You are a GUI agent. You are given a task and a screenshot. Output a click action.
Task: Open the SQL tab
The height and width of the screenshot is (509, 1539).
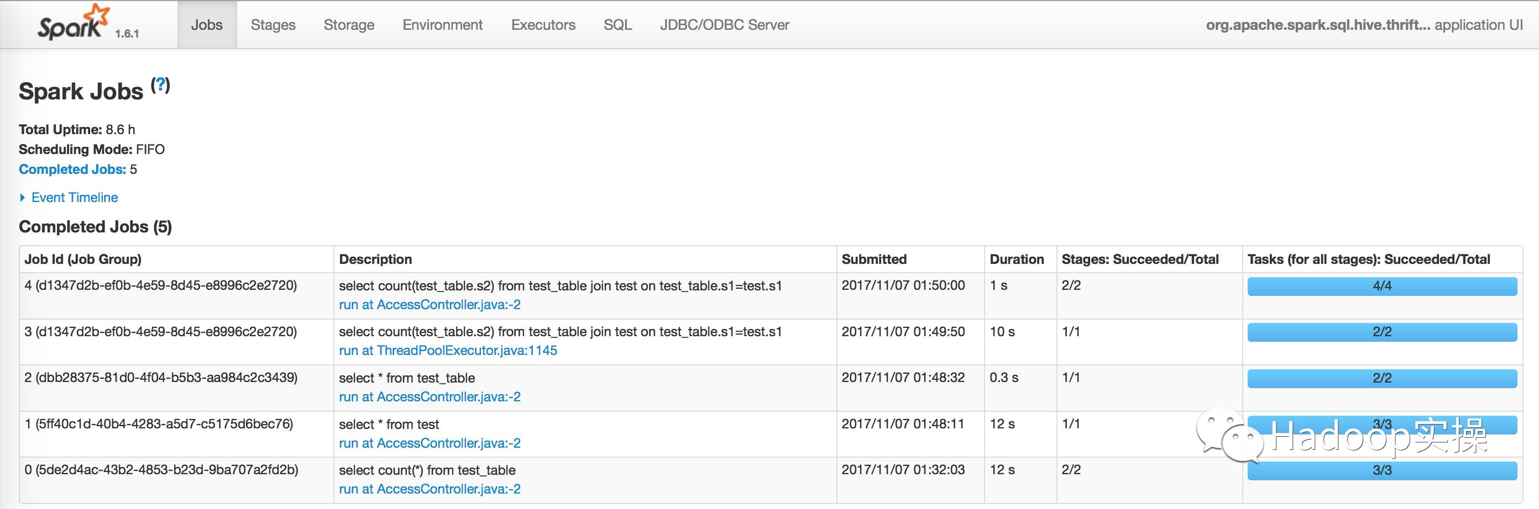click(617, 24)
